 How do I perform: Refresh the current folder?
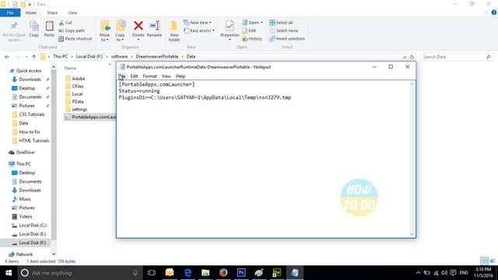[412, 57]
